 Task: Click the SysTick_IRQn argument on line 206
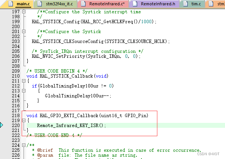point(104,56)
